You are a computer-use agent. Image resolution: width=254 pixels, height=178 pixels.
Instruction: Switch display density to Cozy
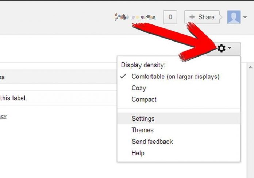click(x=139, y=88)
